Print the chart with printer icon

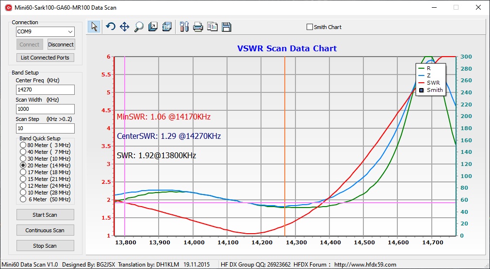(198, 27)
